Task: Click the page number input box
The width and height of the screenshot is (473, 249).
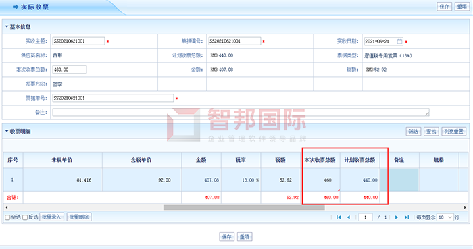Action: point(366,217)
